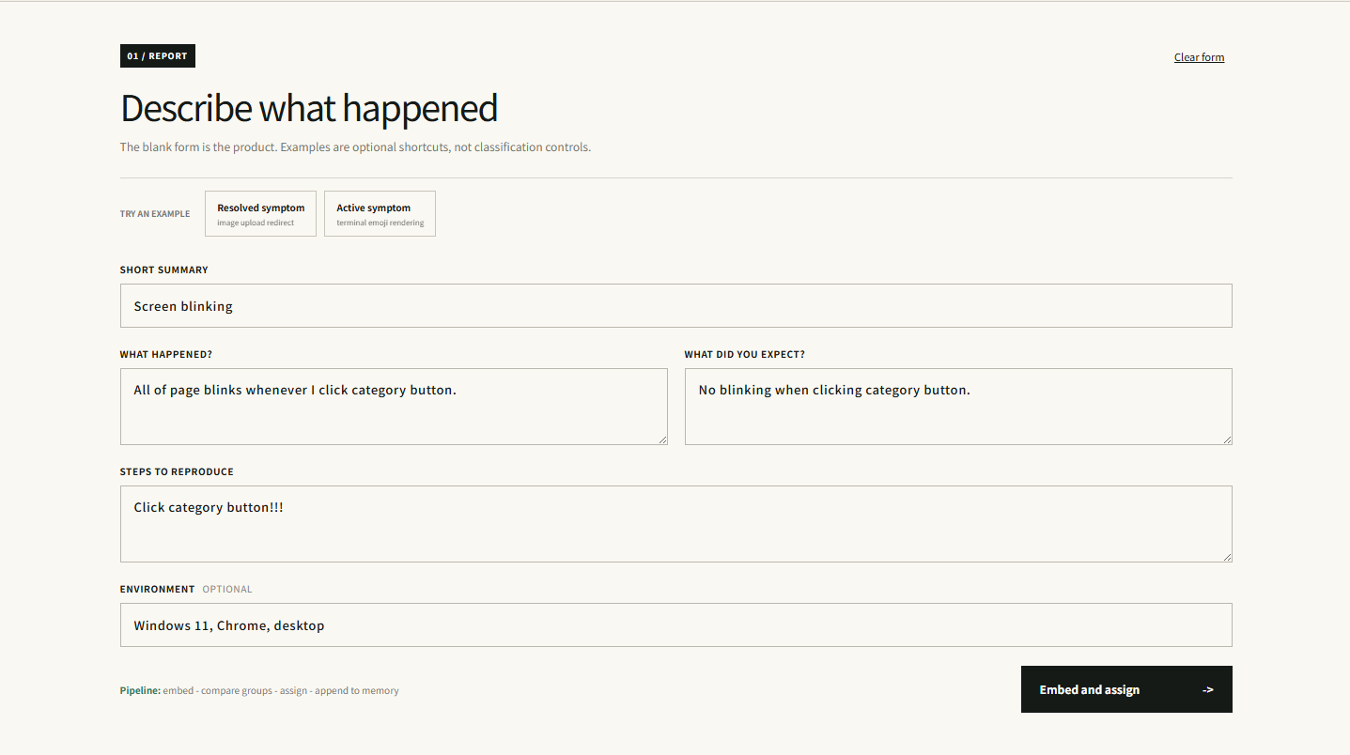
Task: Focus the Steps to reproduce text area
Action: (675, 524)
